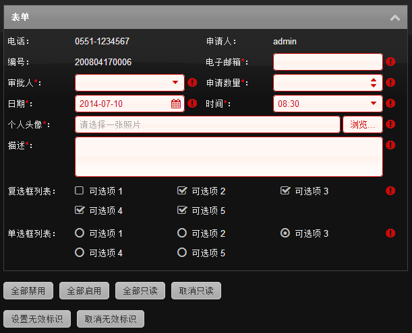
Task: Uncheck 可选项 5 in checkbox list
Action: (x=182, y=210)
